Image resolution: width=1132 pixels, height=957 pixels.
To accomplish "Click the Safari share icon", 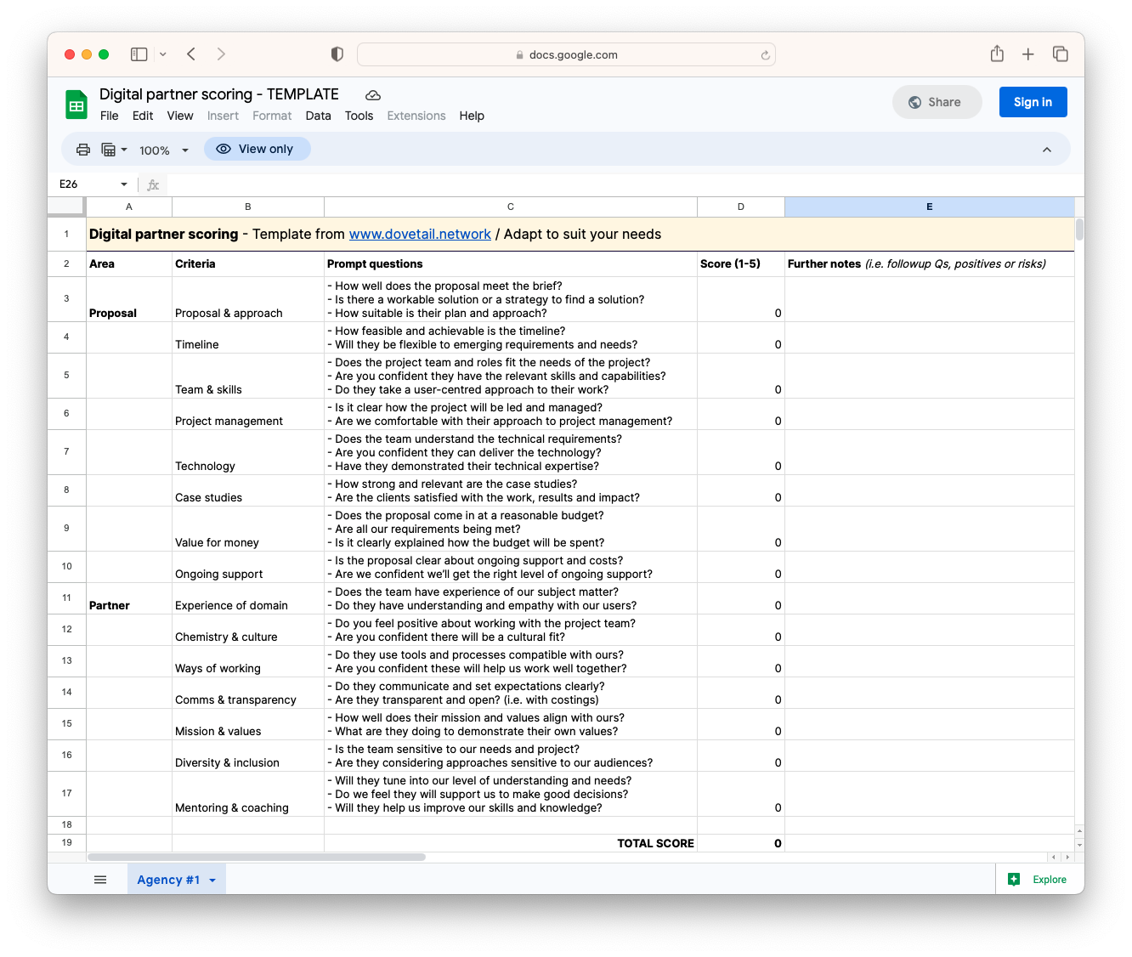I will (997, 54).
